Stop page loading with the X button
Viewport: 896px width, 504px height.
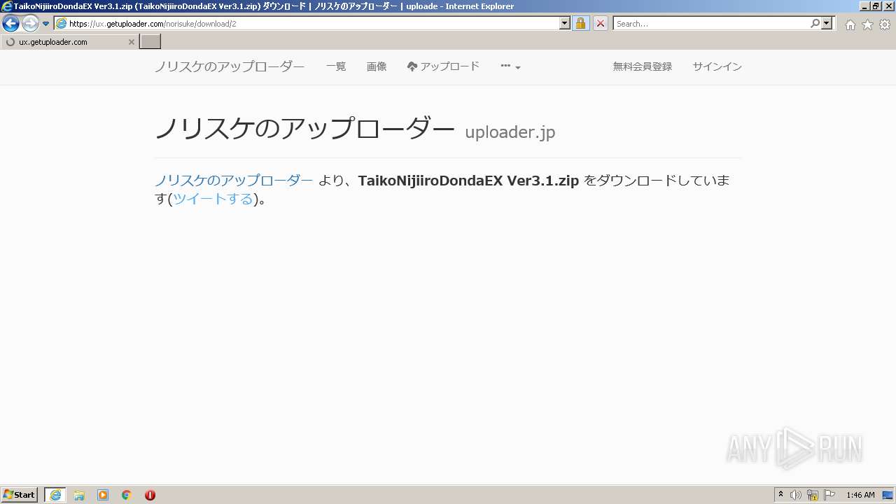601,24
